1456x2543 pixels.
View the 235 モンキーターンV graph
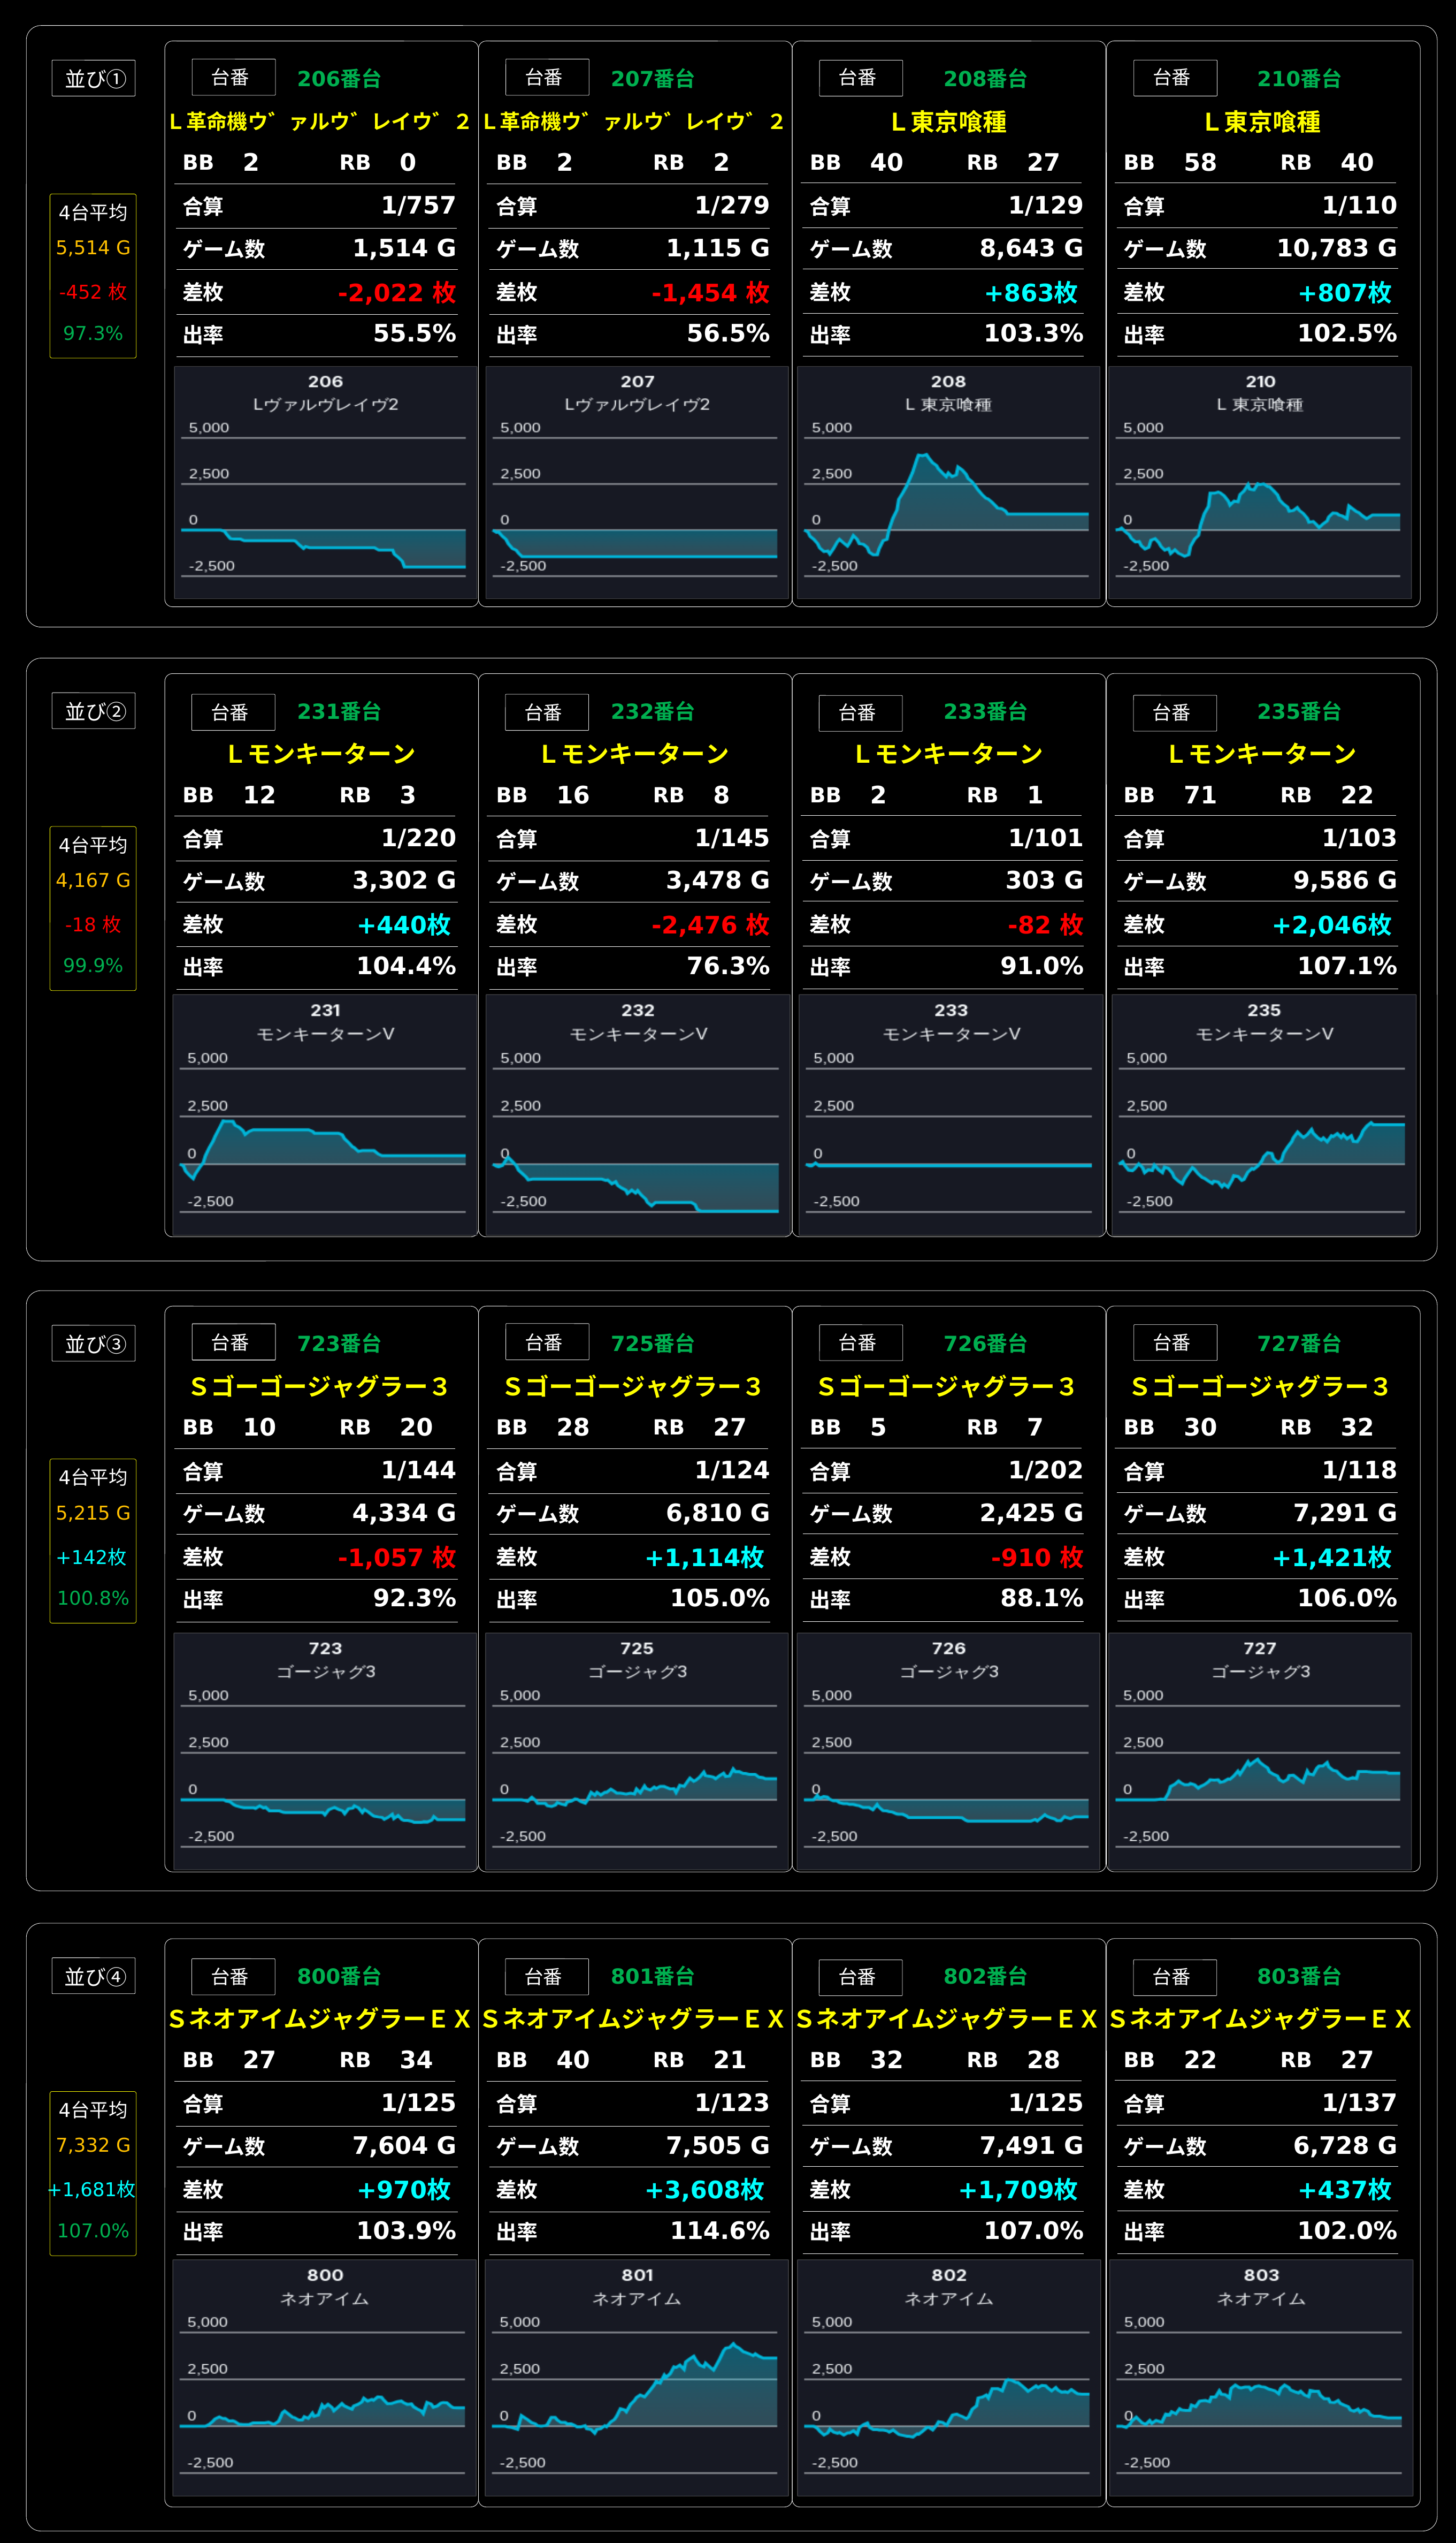click(1264, 1114)
